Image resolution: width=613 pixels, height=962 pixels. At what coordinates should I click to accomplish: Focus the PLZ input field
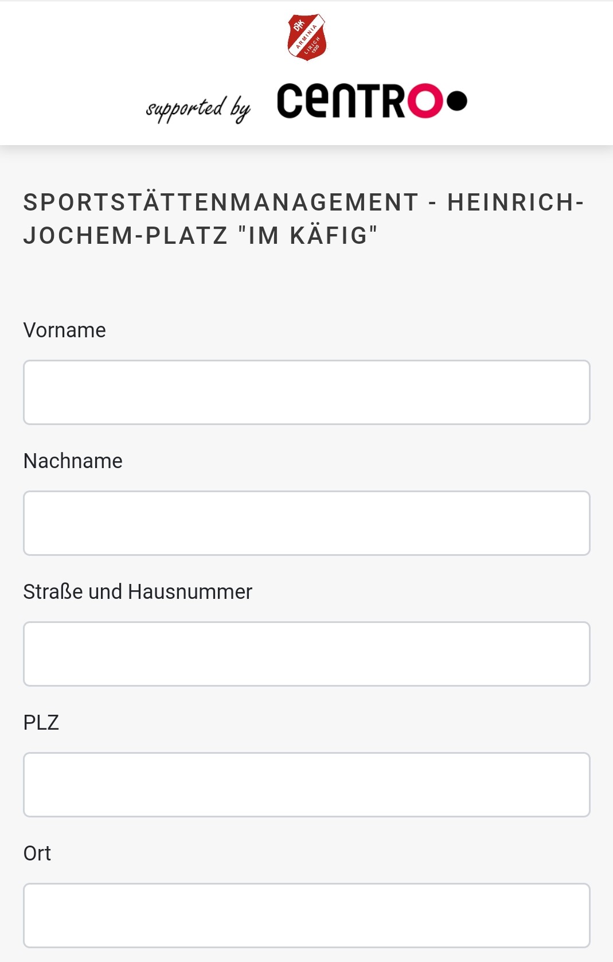tap(307, 785)
